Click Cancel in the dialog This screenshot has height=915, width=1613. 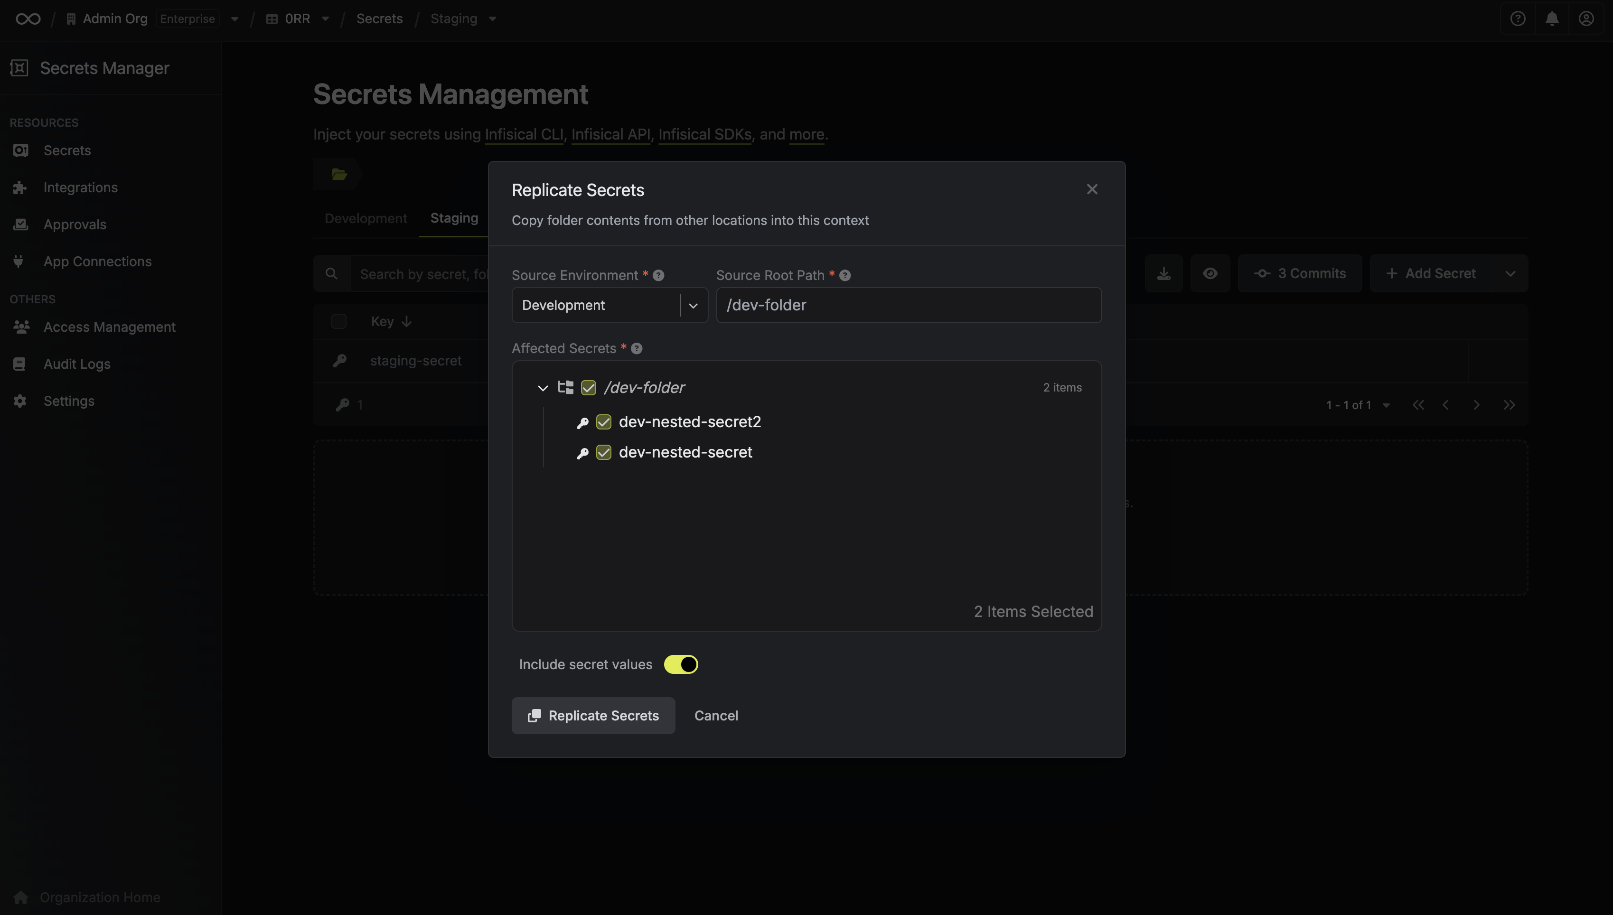[716, 715]
